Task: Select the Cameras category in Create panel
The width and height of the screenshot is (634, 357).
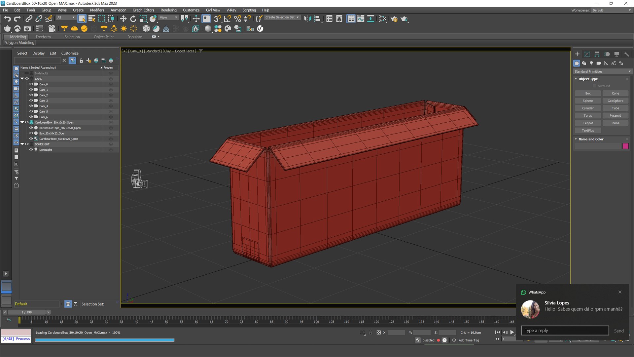Action: 599,63
